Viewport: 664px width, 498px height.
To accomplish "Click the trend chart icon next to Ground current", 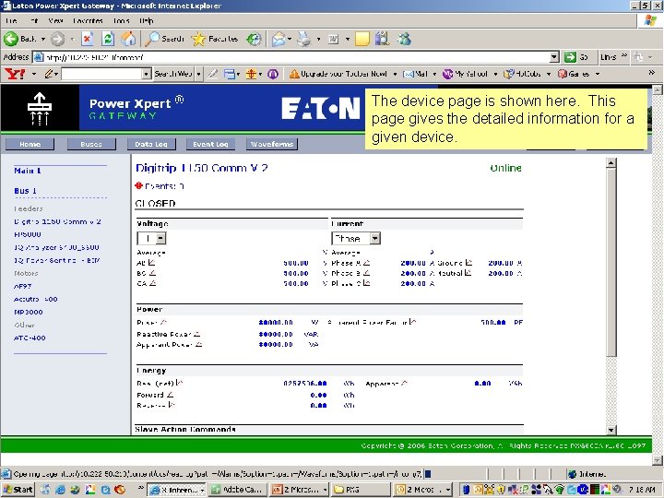I will pyautogui.click(x=468, y=263).
